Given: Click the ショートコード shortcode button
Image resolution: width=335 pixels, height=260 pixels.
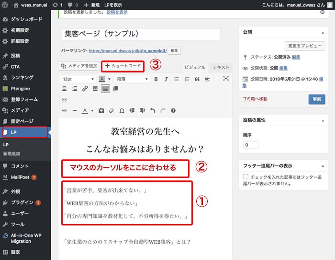Looking at the screenshot, I should click(x=123, y=66).
